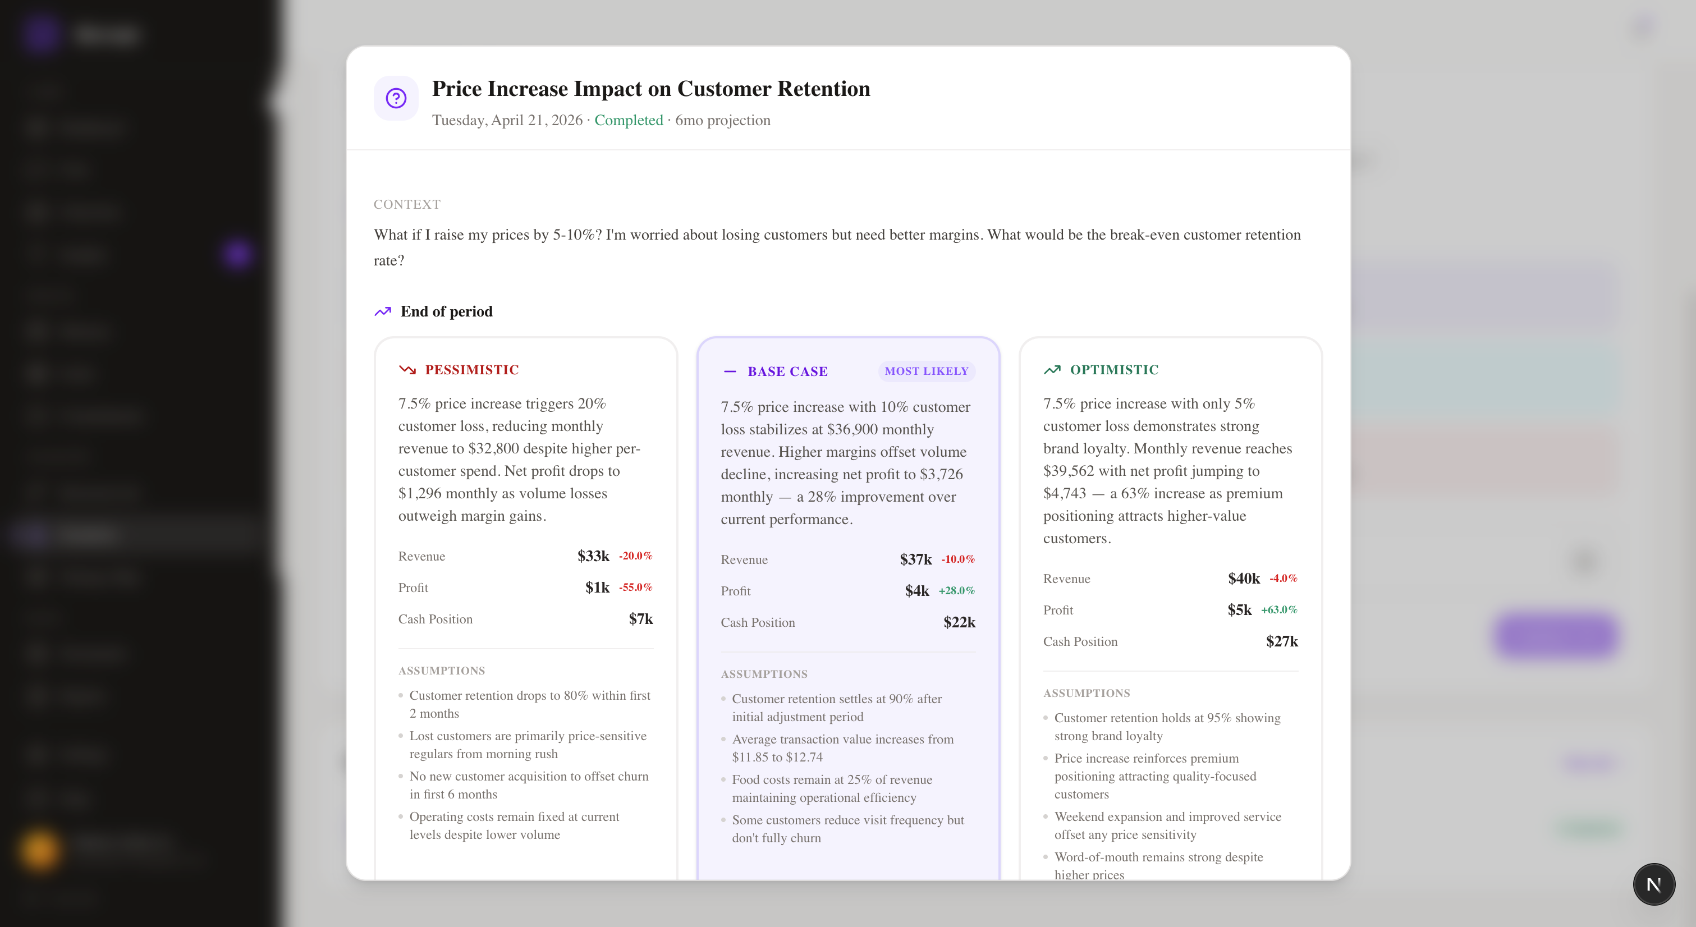Screen dimensions: 1696x927
Task: Click the 6mo projection label
Action: pos(722,121)
